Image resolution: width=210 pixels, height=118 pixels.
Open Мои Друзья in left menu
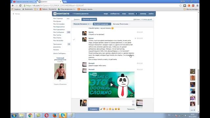[57, 21]
